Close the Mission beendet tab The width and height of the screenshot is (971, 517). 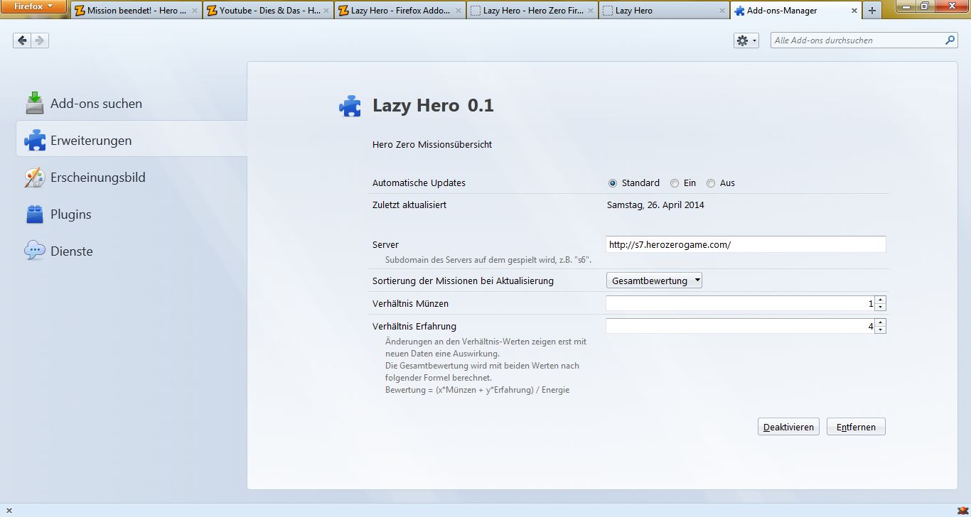pos(195,11)
